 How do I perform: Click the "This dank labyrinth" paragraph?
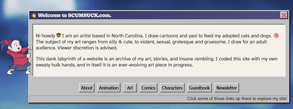[x=157, y=62]
